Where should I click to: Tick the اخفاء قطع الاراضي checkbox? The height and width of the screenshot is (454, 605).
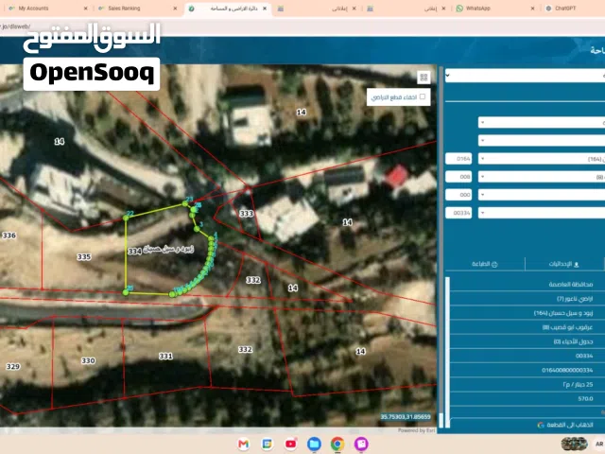click(423, 96)
